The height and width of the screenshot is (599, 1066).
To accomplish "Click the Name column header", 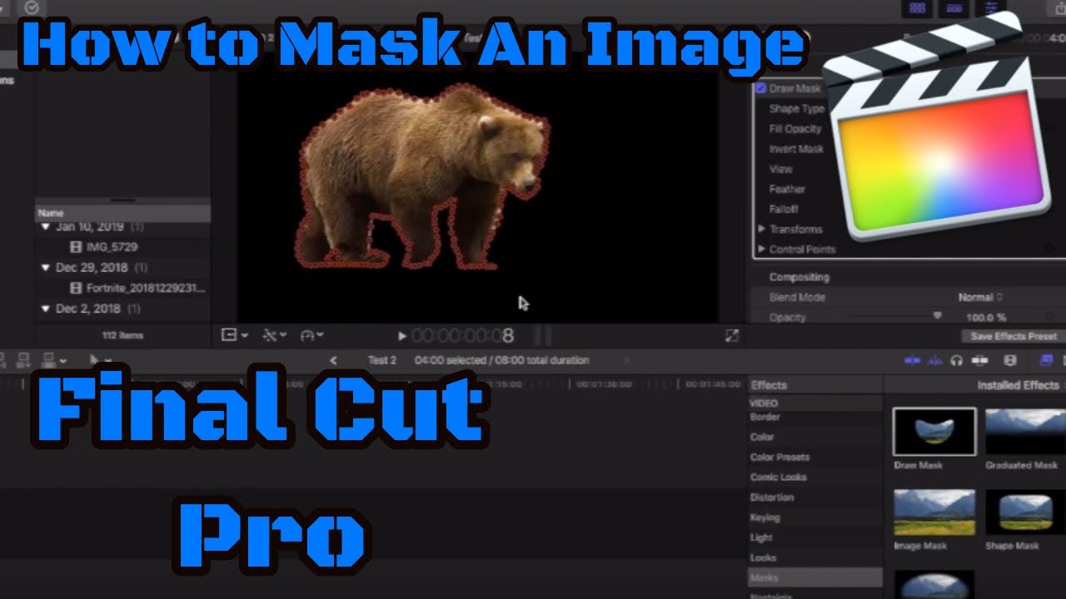I will [x=122, y=213].
